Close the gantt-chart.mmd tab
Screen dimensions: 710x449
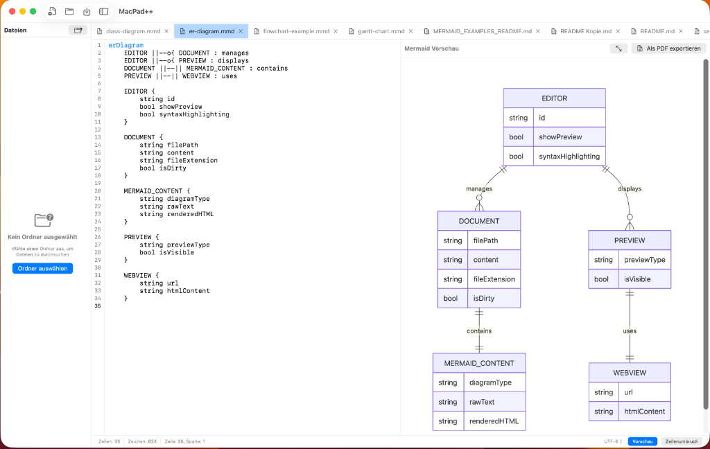click(x=410, y=31)
